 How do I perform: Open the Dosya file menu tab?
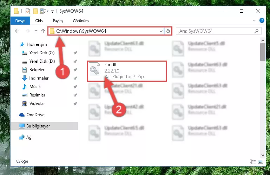click(20, 21)
